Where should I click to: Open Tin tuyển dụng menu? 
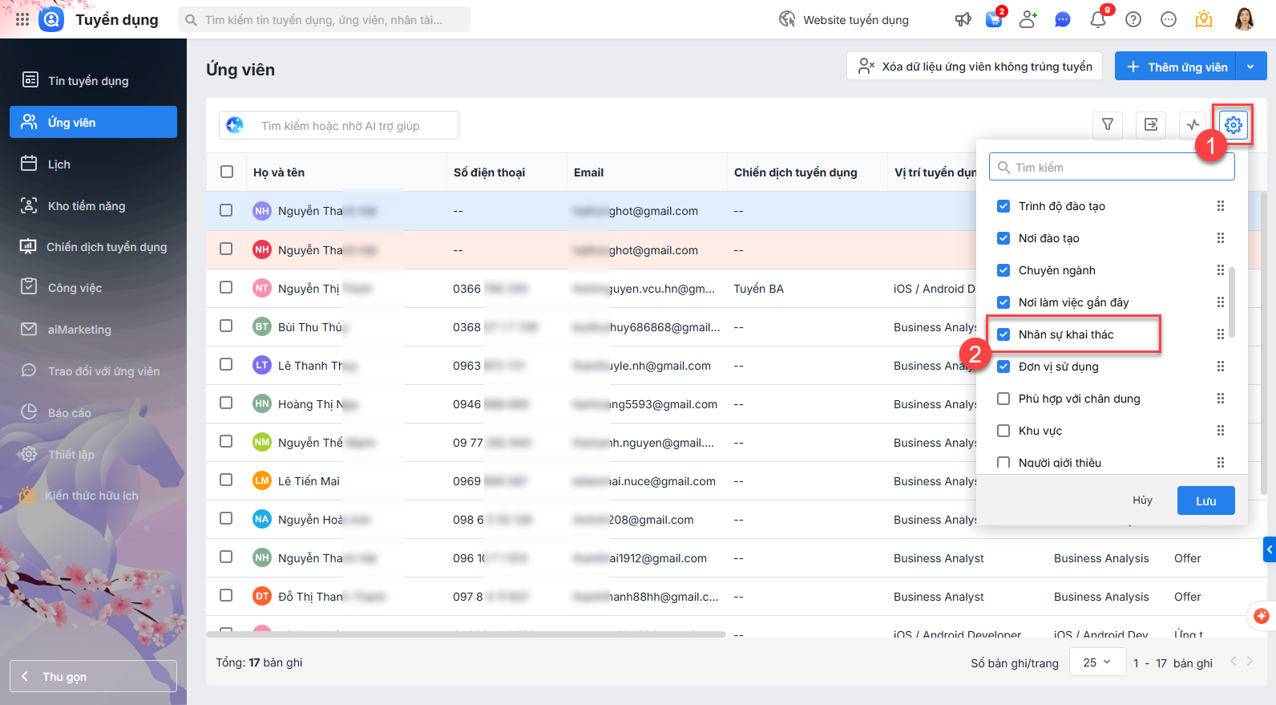pos(93,80)
